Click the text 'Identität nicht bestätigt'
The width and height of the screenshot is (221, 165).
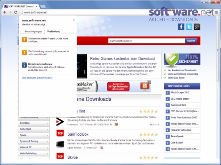pyautogui.click(x=33, y=24)
